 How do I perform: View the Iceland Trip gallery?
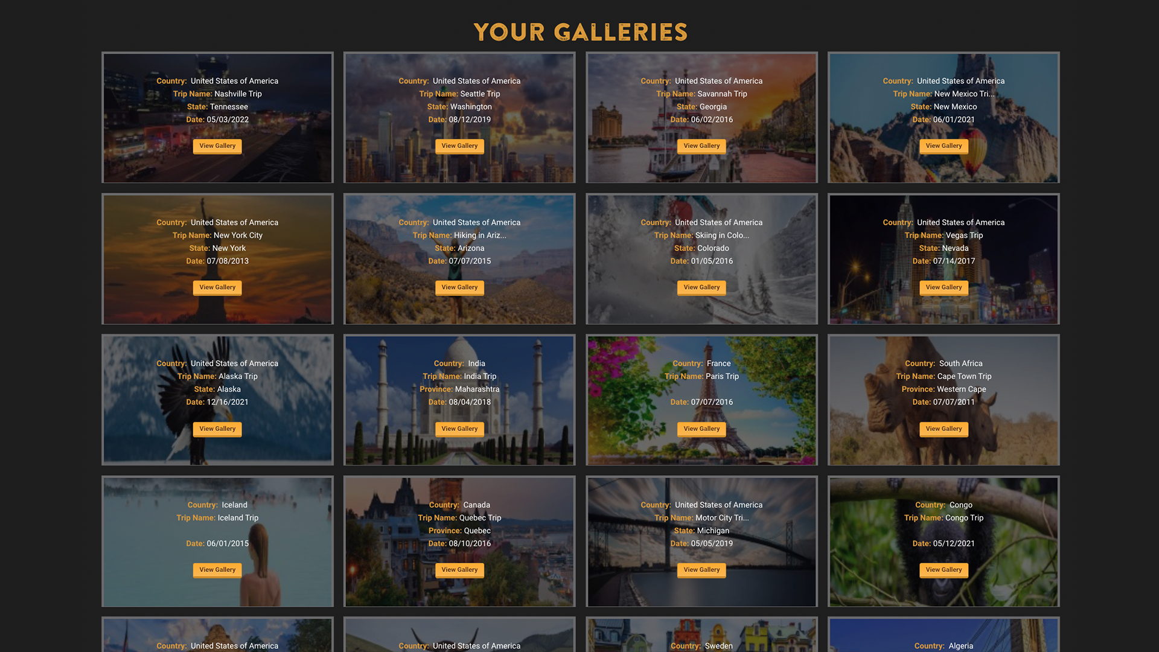pos(217,570)
